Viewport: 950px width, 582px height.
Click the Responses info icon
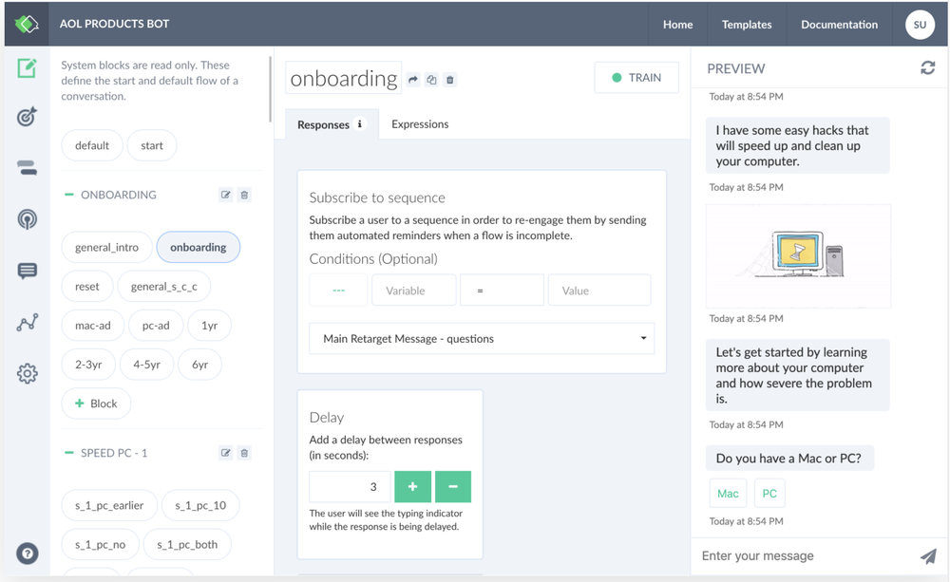tap(360, 123)
